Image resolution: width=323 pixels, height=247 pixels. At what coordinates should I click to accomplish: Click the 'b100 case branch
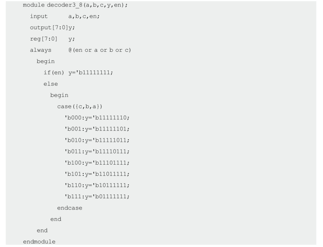(x=97, y=163)
